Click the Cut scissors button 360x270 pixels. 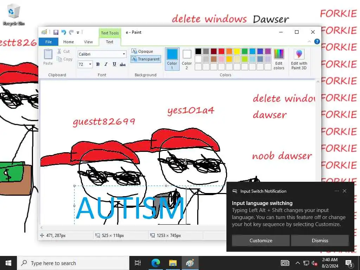click(64, 51)
